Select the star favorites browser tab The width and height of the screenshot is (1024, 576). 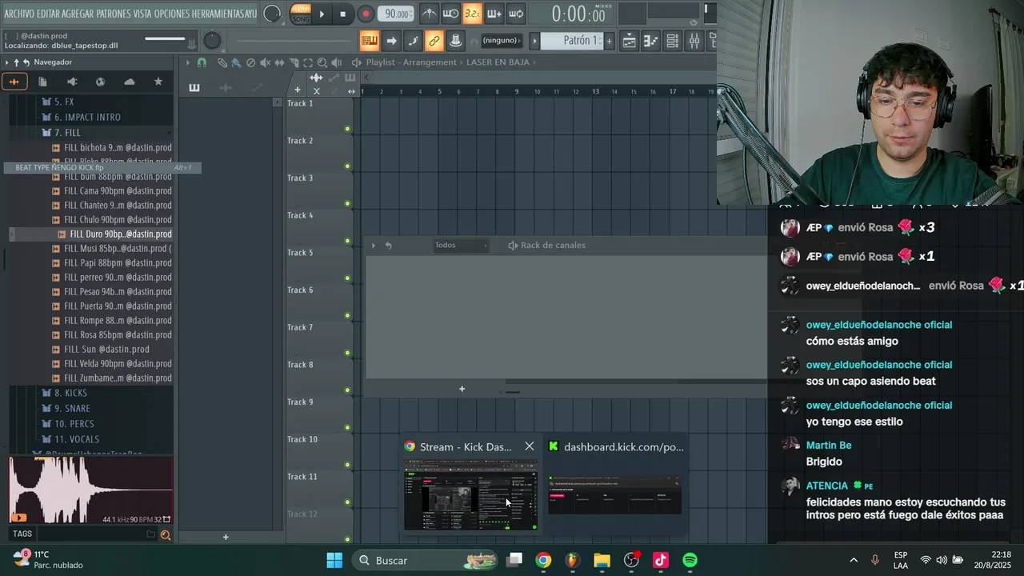(x=158, y=82)
